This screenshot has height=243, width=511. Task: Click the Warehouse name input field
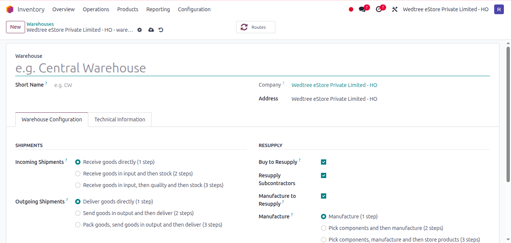[253, 68]
